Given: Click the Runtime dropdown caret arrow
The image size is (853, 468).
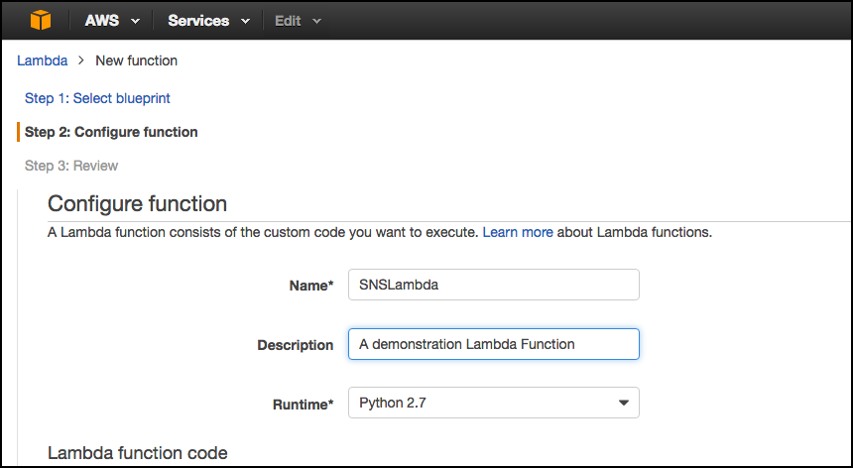Looking at the screenshot, I should pyautogui.click(x=624, y=403).
